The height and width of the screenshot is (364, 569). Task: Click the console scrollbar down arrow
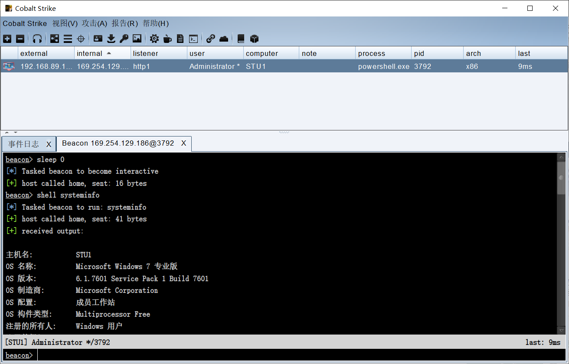pos(561,330)
